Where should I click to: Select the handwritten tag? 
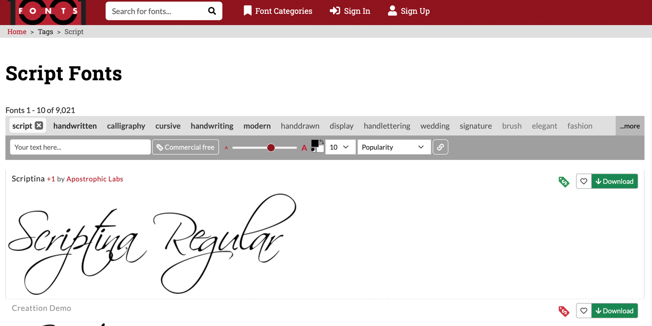click(75, 126)
